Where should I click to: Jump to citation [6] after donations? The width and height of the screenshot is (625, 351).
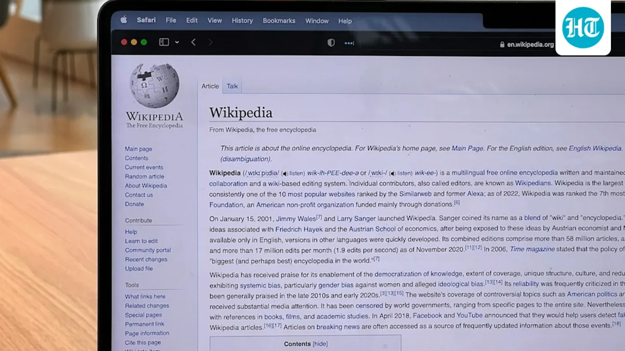(457, 203)
